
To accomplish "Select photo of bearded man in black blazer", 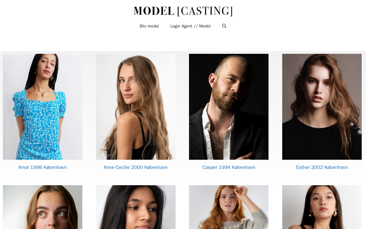I will pyautogui.click(x=229, y=107).
